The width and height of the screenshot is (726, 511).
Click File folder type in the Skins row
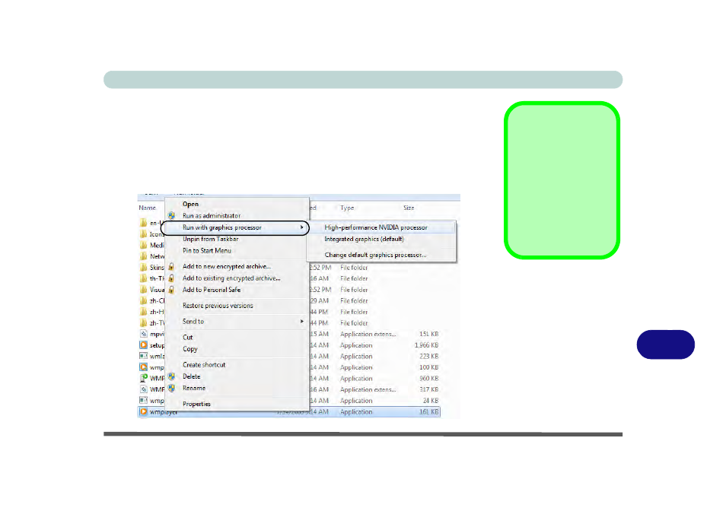click(354, 268)
